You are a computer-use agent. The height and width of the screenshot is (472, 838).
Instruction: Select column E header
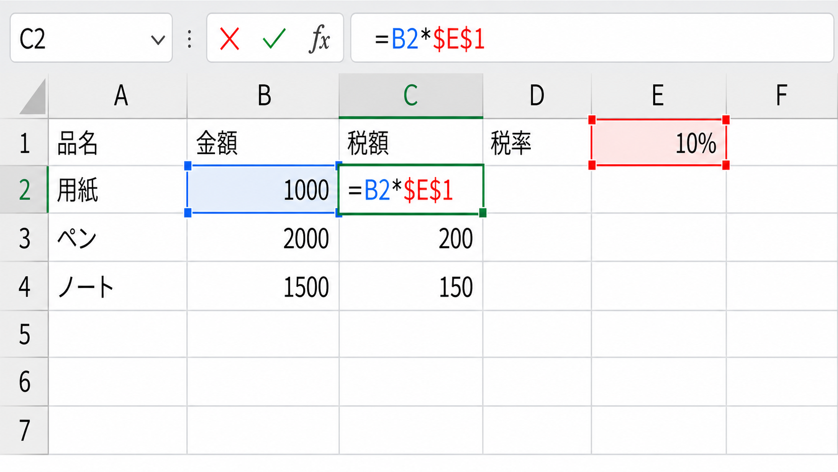(x=659, y=95)
